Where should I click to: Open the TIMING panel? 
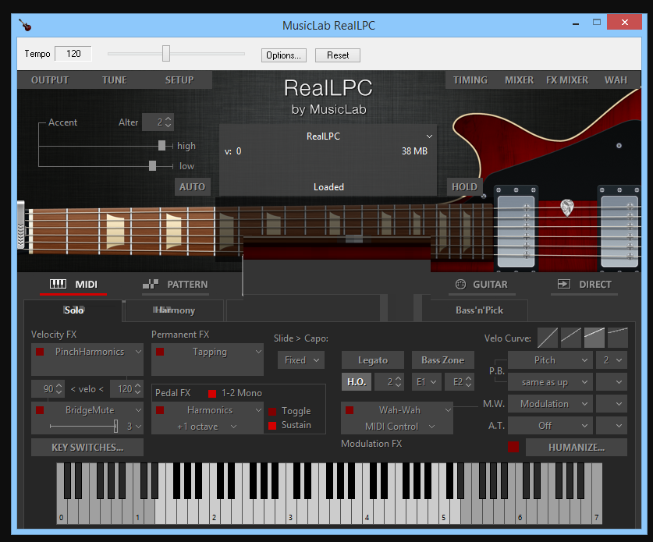click(470, 80)
